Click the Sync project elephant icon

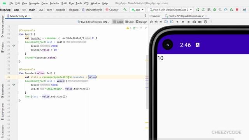[244, 10]
